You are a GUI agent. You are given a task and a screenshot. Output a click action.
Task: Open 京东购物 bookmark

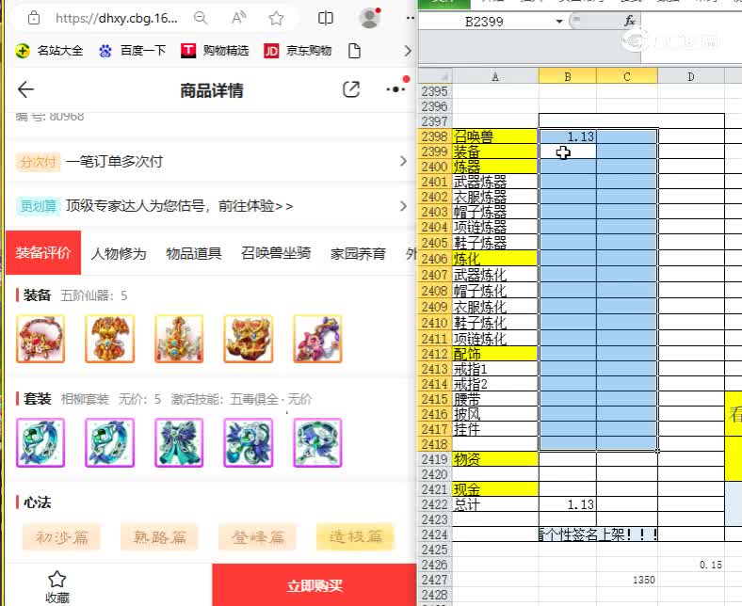click(298, 50)
